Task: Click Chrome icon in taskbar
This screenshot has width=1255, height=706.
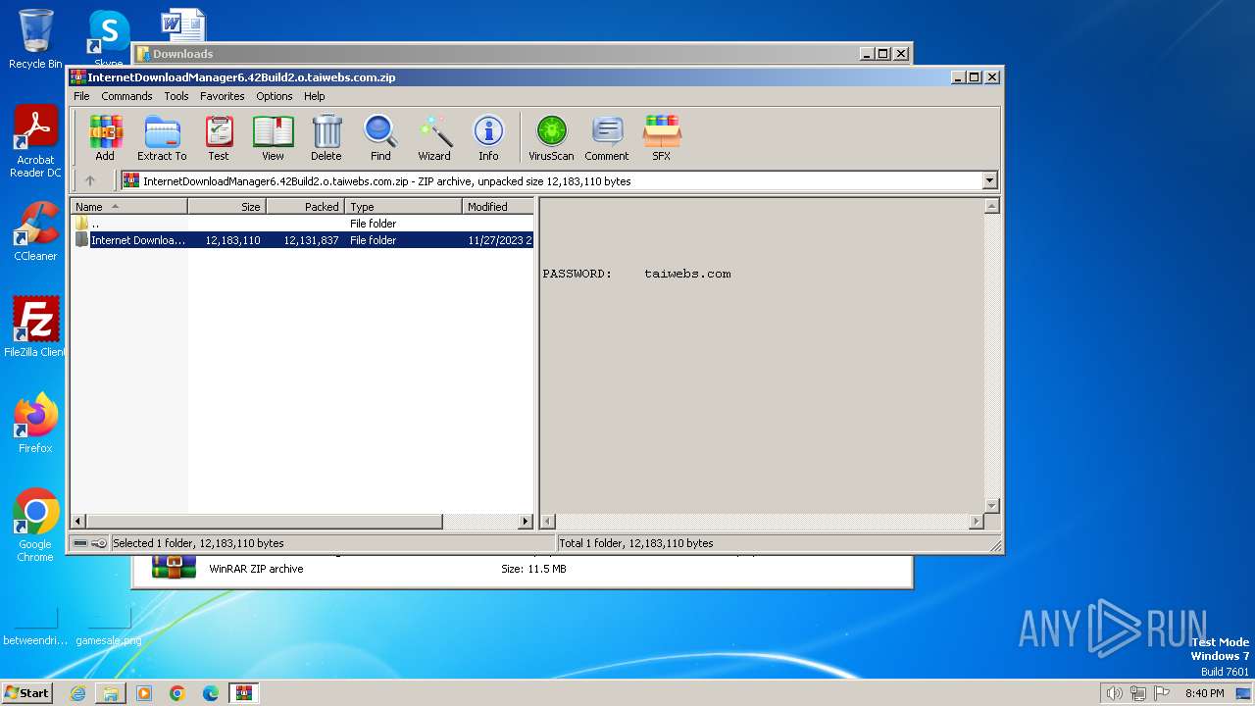Action: [177, 693]
